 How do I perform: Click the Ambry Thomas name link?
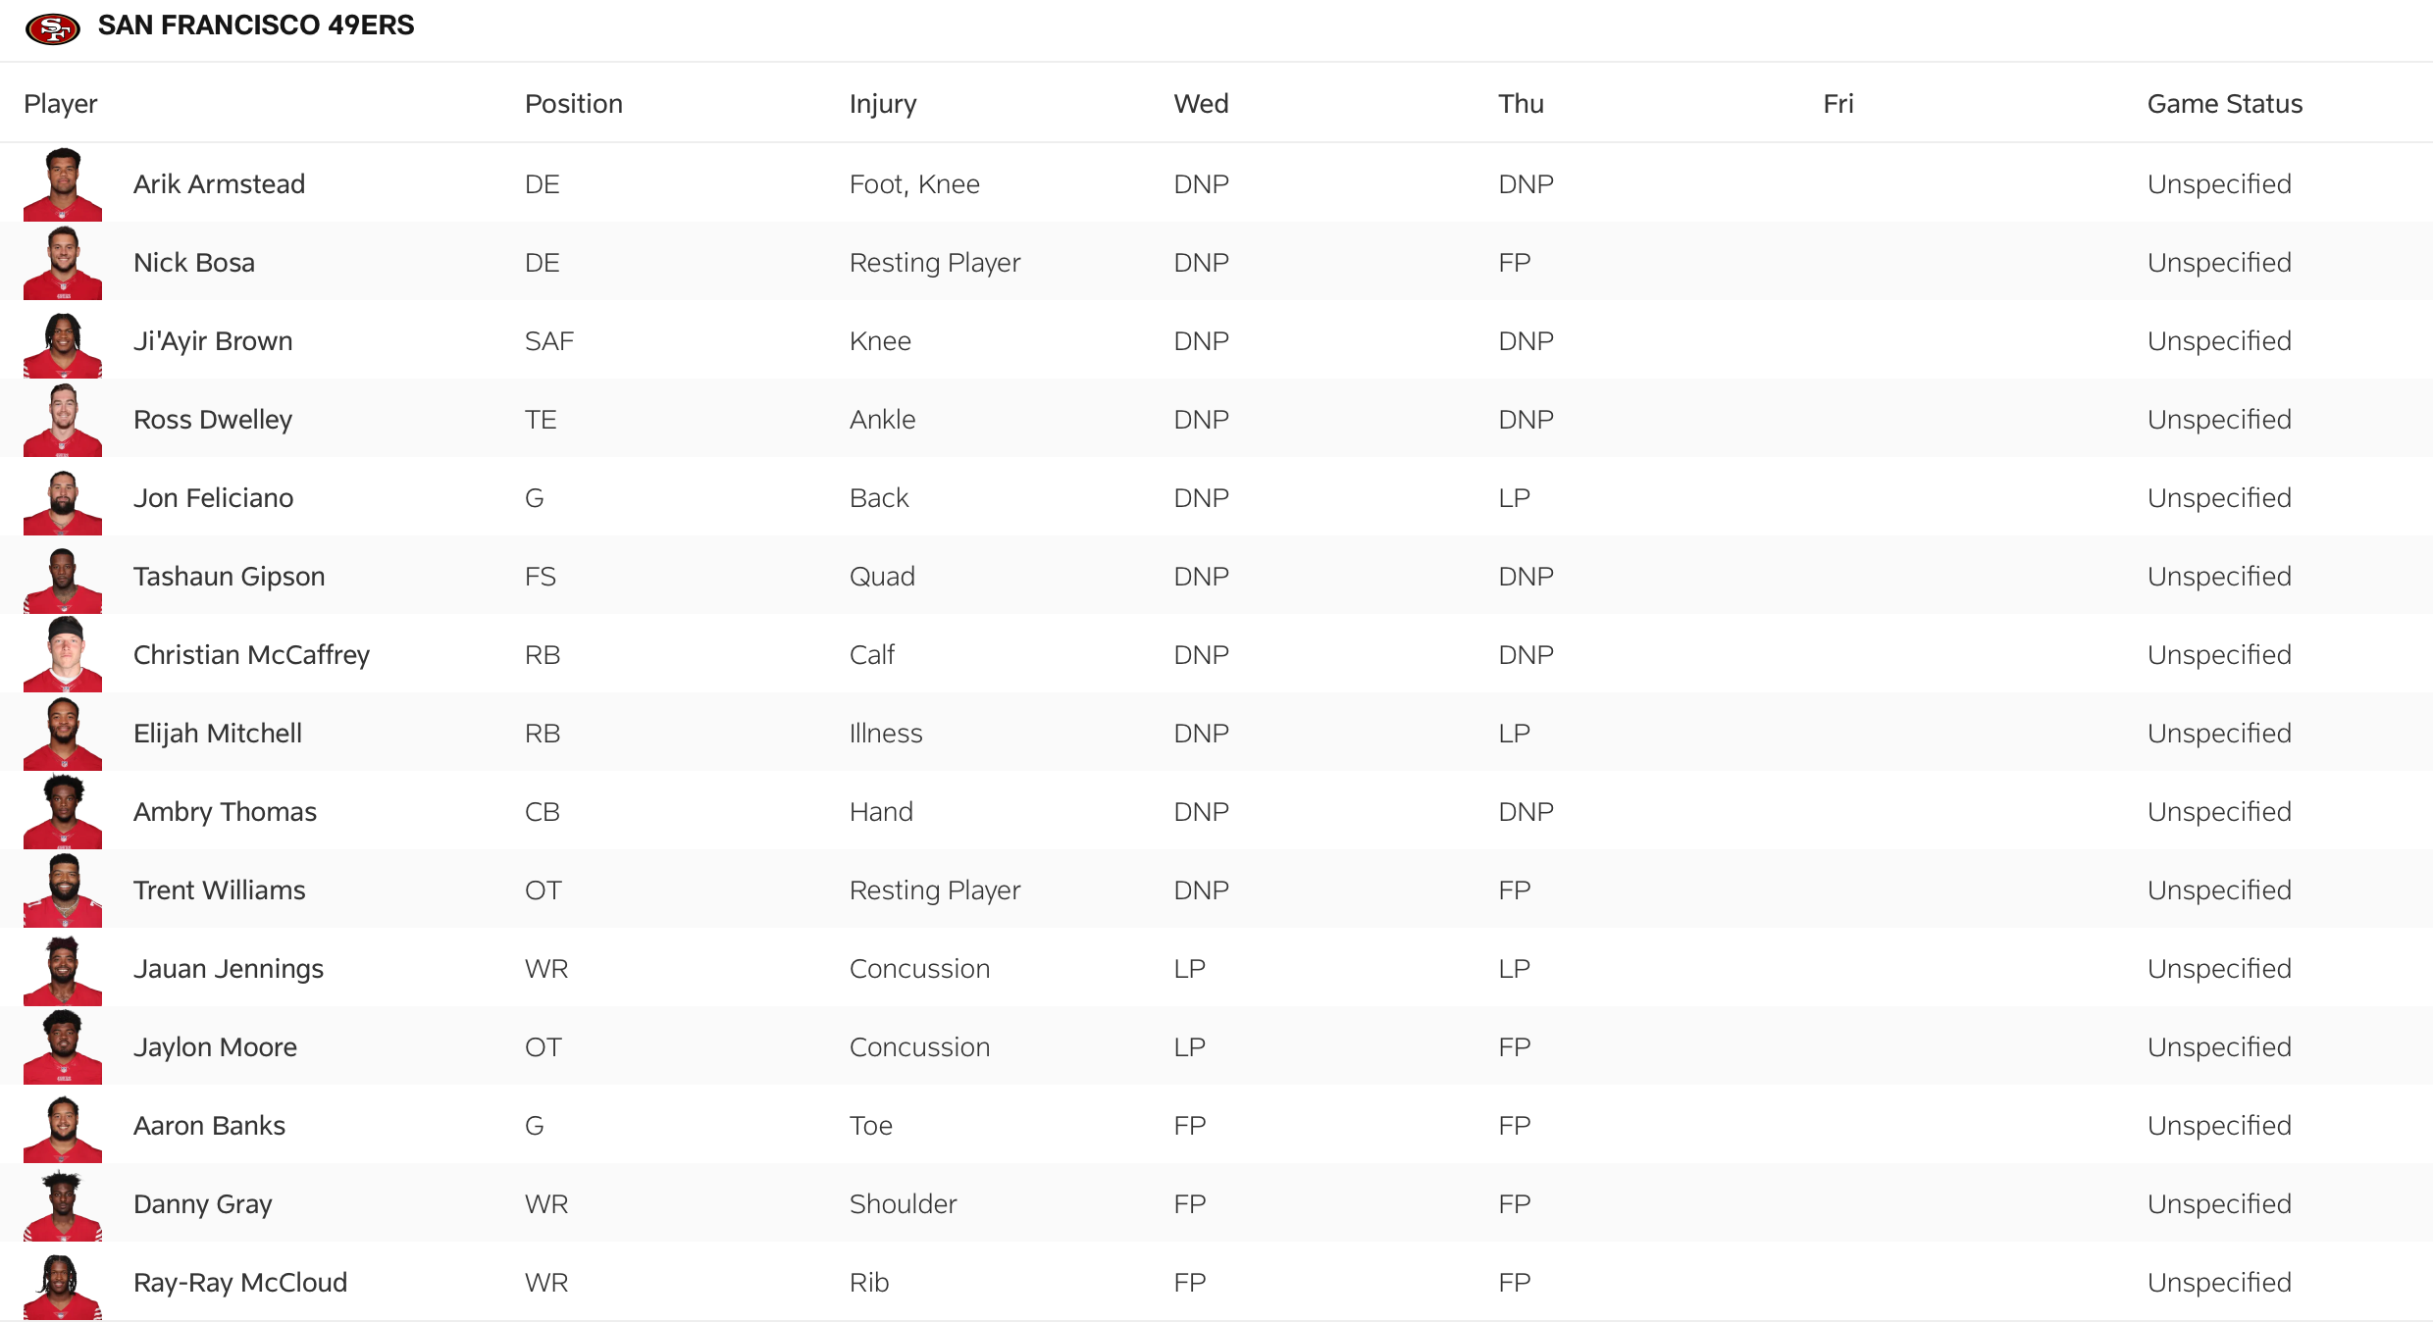click(225, 812)
